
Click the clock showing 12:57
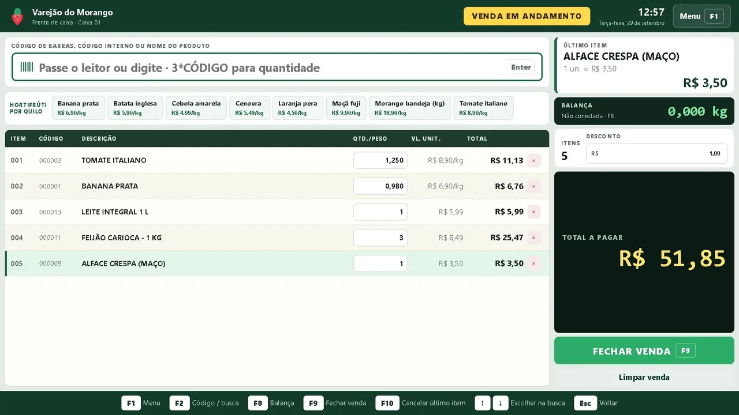tap(651, 12)
